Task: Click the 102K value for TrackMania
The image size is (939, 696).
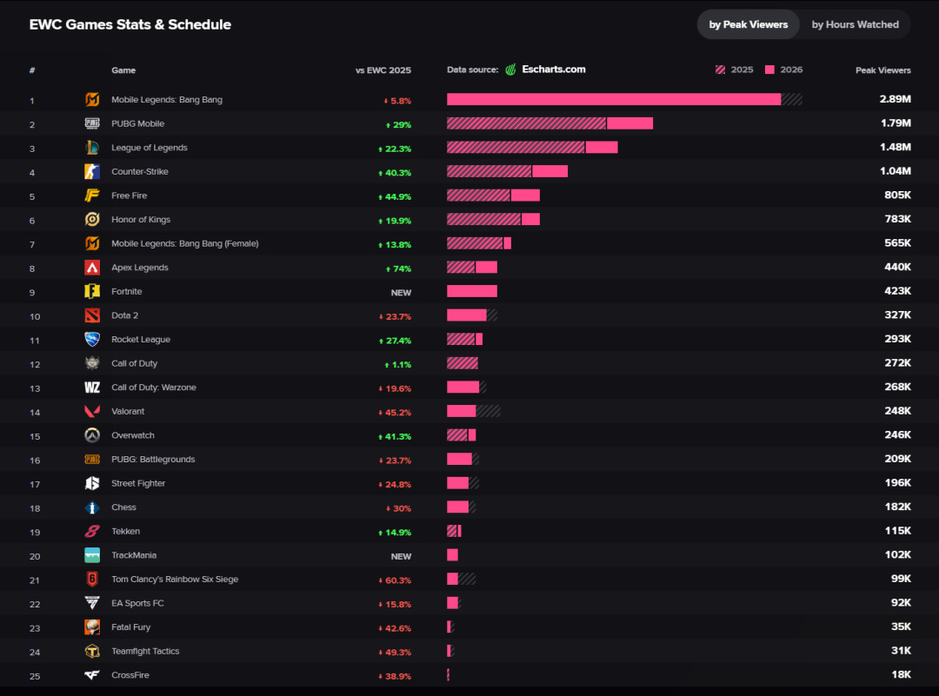Action: pos(897,554)
